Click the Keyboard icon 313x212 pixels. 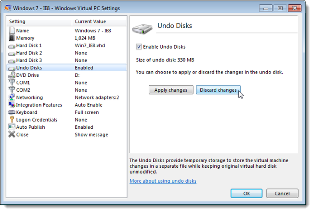pyautogui.click(x=12, y=112)
